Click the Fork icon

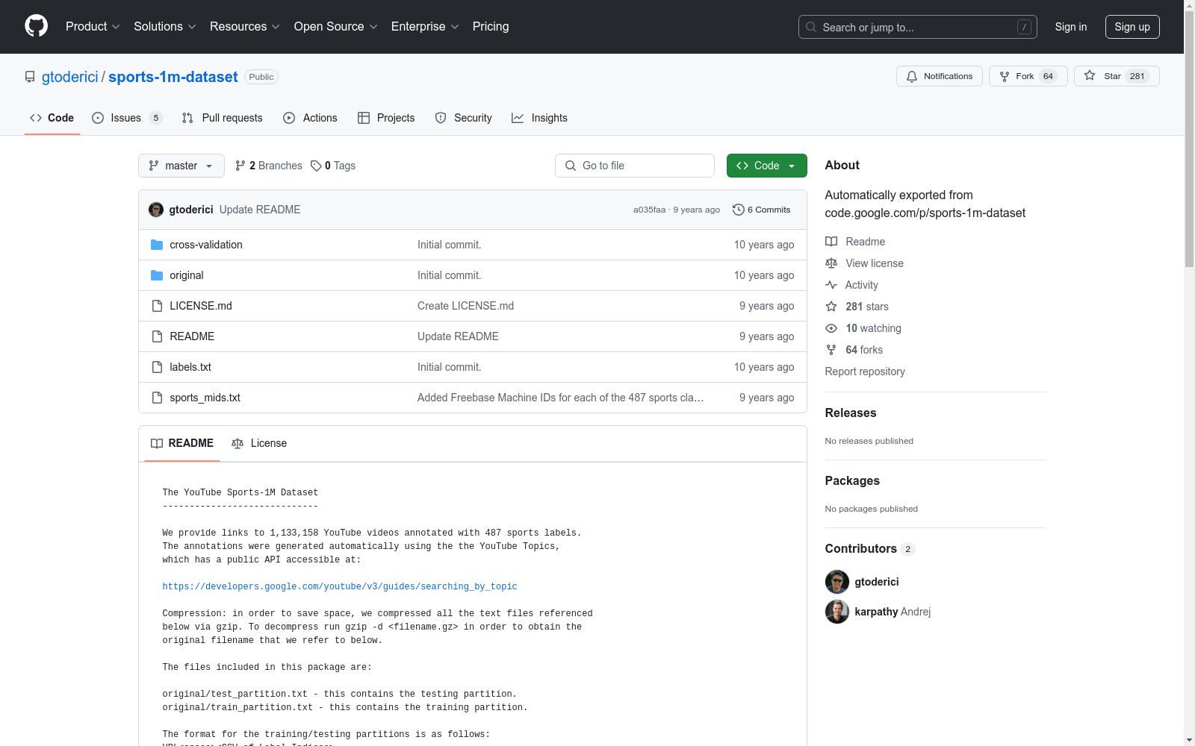1005,76
